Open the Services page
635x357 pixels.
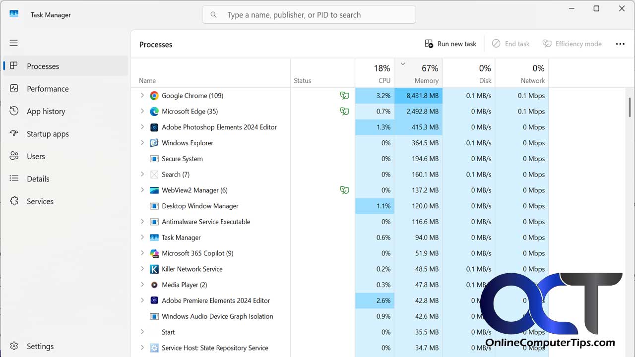click(x=65, y=201)
